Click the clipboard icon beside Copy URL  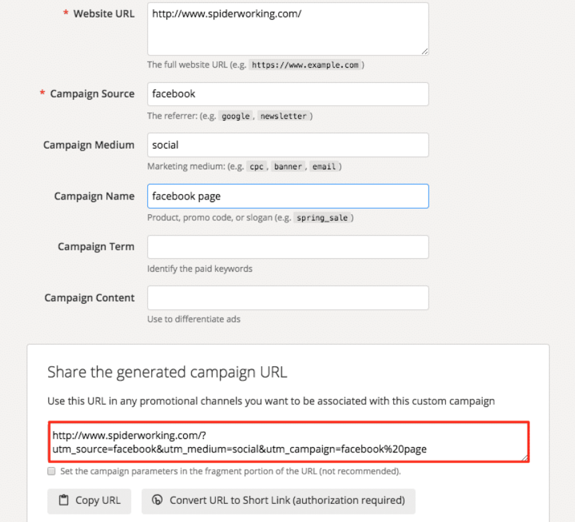[x=64, y=501]
